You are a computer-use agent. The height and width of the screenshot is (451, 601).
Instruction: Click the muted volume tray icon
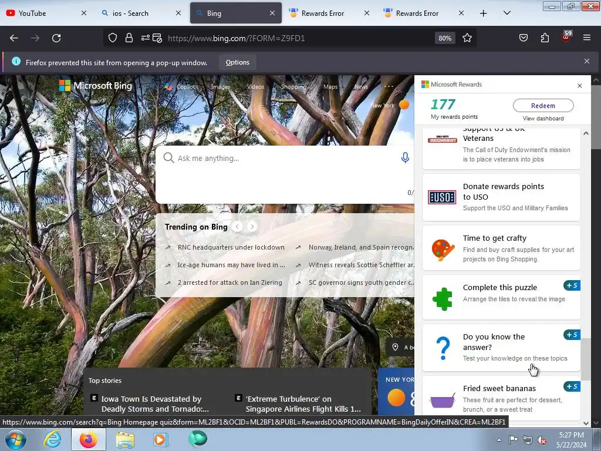(x=542, y=440)
